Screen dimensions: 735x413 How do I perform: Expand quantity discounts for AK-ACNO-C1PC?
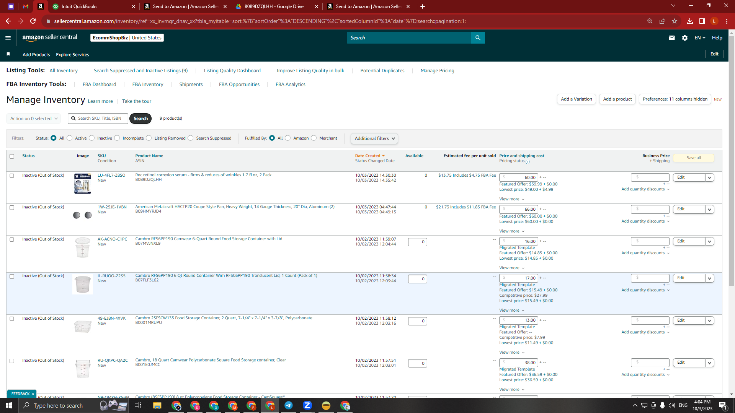645,253
